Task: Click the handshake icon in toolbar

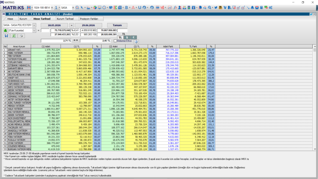Action: pyautogui.click(x=111, y=7)
